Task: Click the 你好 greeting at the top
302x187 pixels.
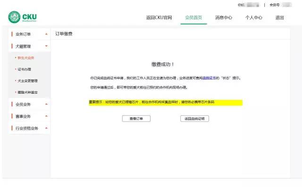Action: [241, 5]
